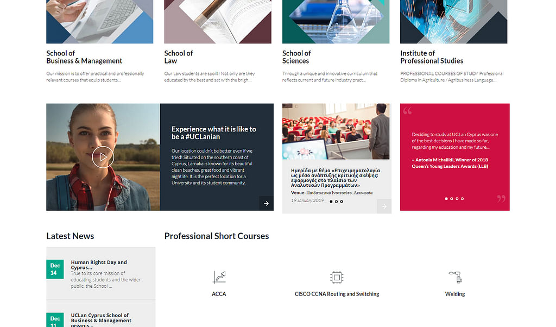Image resolution: width=556 pixels, height=327 pixels.
Task: Open Institute of Professional Studies link
Action: [432, 57]
